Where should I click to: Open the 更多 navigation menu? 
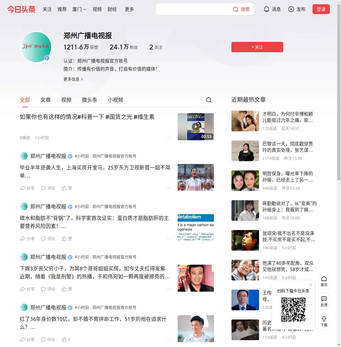(x=129, y=9)
